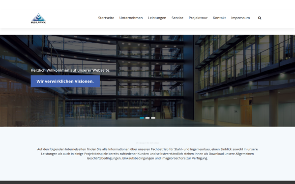295x184 pixels.
Task: Select the third slider indicator dot
Action: tap(153, 118)
